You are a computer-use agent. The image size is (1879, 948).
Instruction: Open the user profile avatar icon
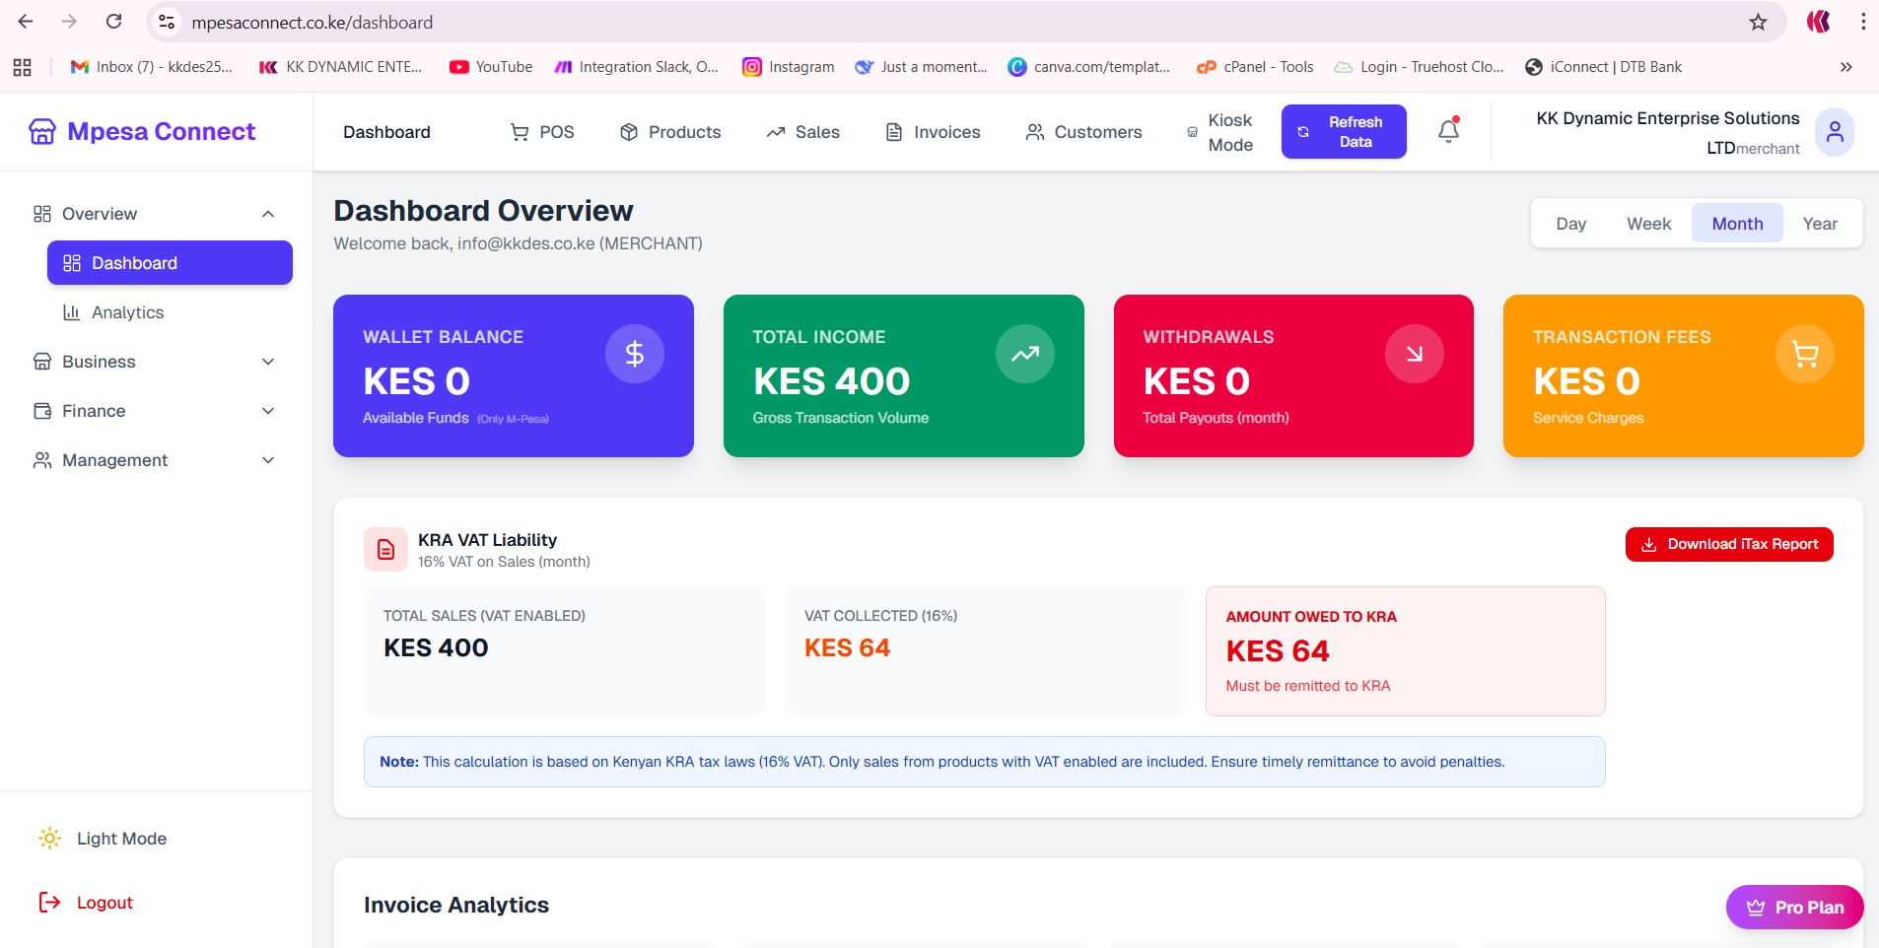(1834, 132)
